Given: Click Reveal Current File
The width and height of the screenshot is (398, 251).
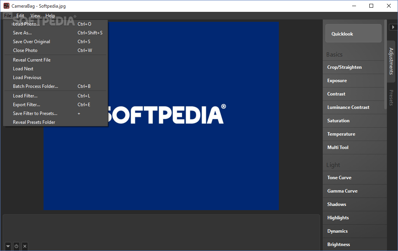Looking at the screenshot, I should tap(55, 60).
